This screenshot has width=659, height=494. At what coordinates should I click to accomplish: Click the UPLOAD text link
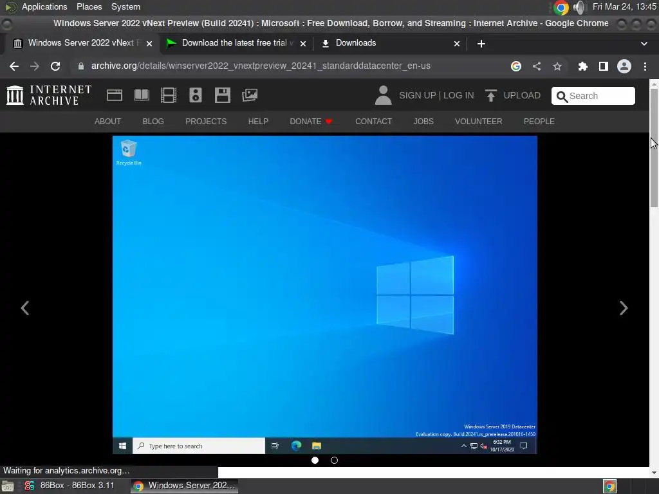click(x=522, y=95)
